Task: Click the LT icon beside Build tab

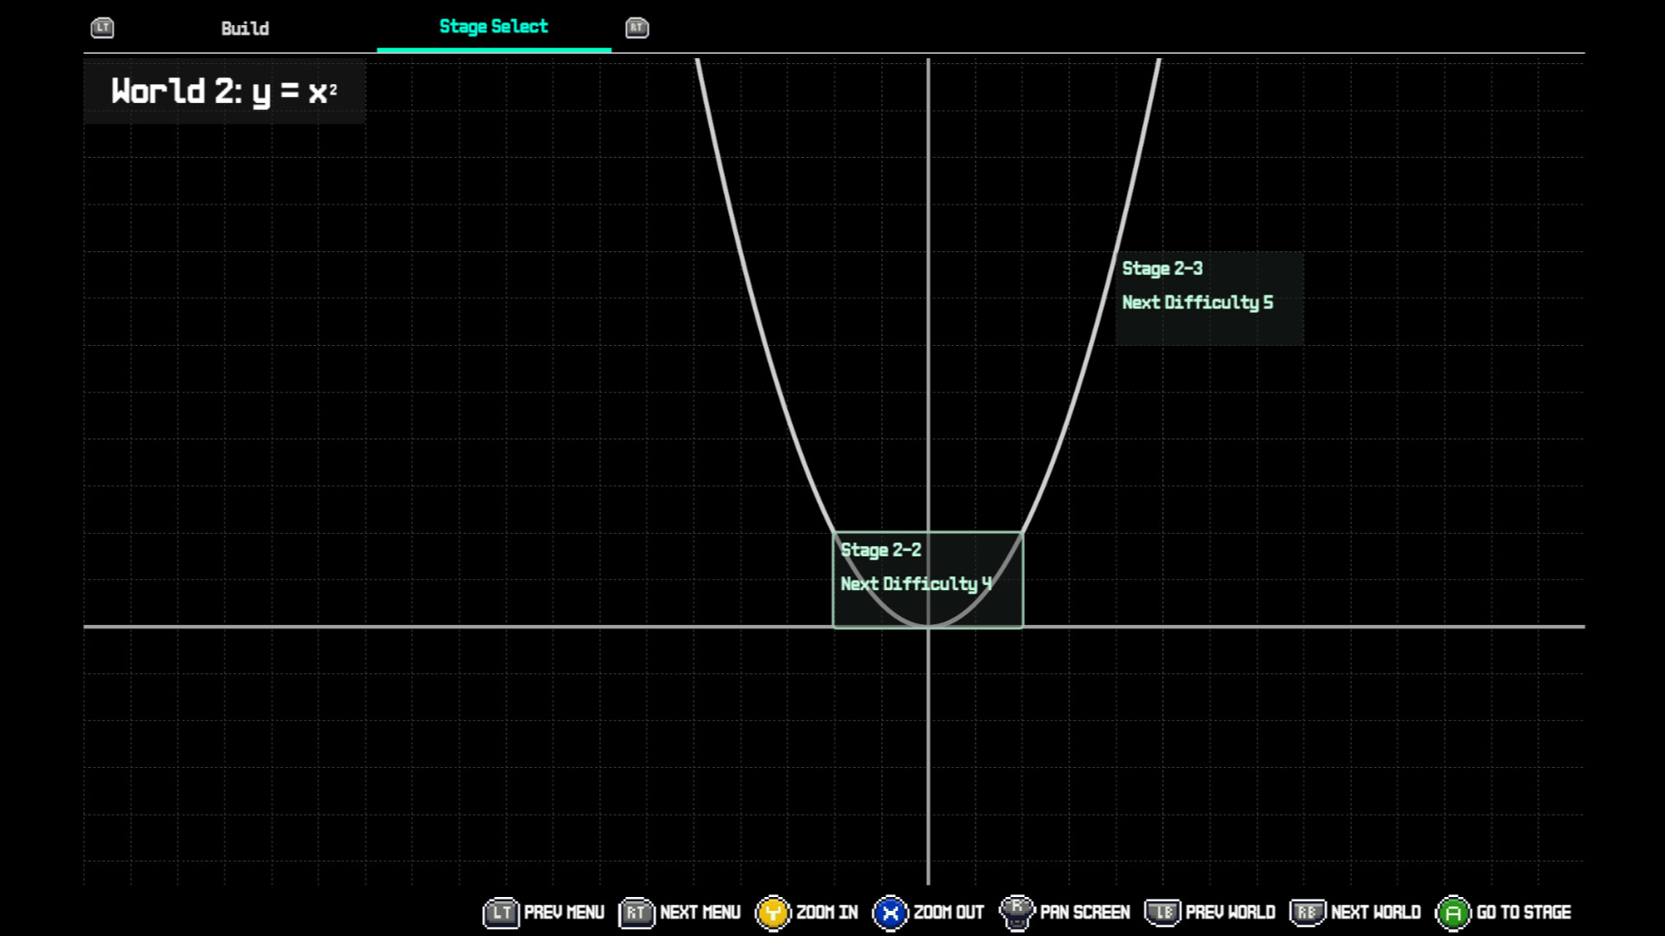Action: [102, 28]
